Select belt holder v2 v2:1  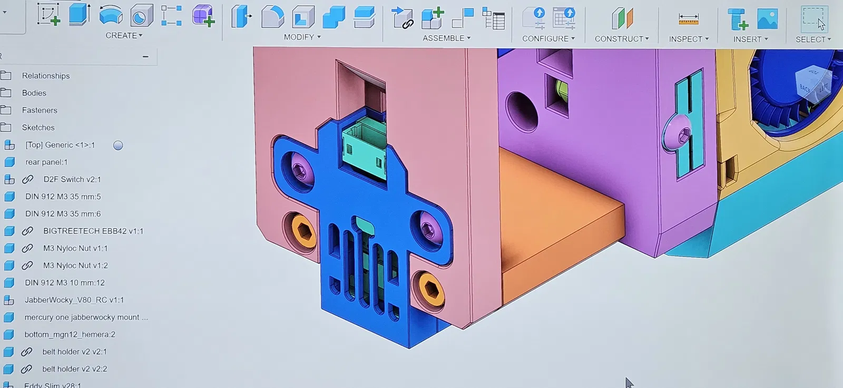pos(74,352)
